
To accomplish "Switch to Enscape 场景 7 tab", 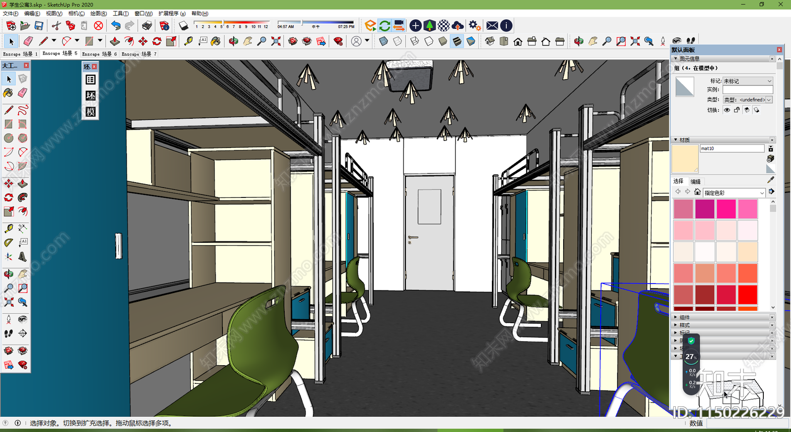I will click(x=139, y=54).
